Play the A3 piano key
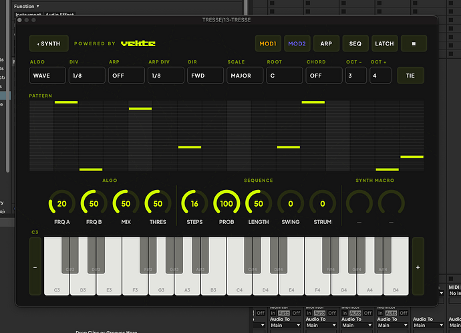 [187, 285]
